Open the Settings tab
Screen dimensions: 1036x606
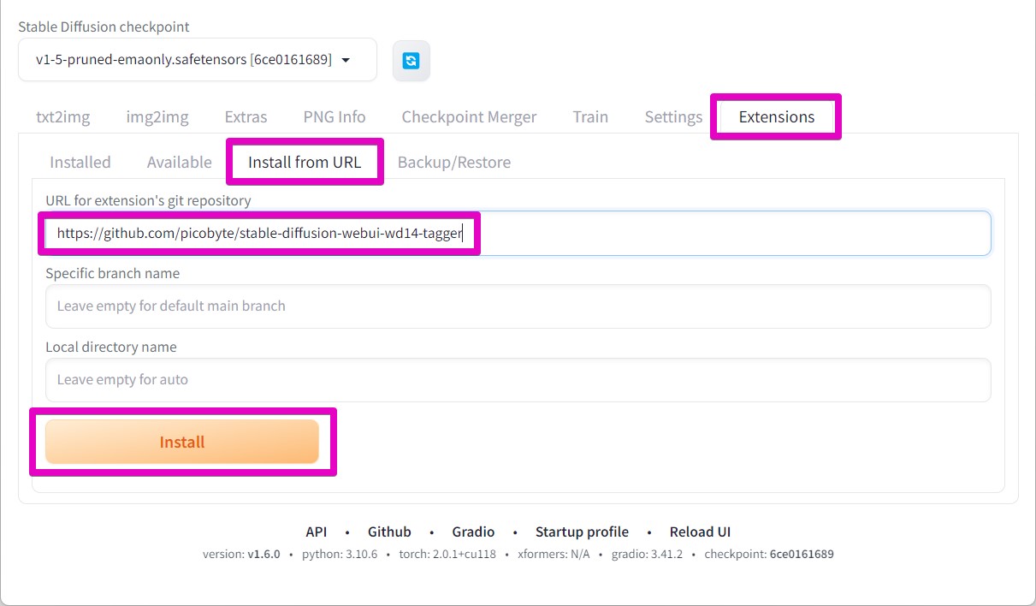coord(673,117)
